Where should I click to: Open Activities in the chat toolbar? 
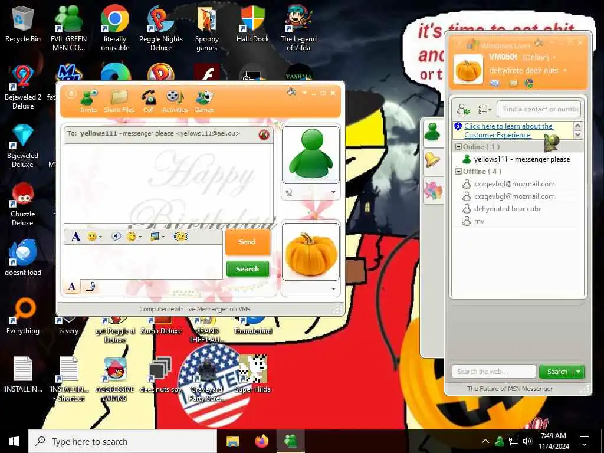point(175,101)
